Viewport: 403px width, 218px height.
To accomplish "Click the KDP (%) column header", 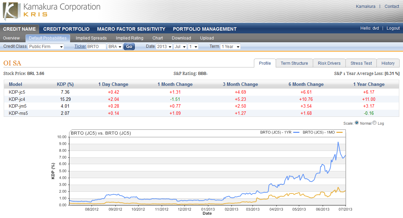I will (x=65, y=84).
